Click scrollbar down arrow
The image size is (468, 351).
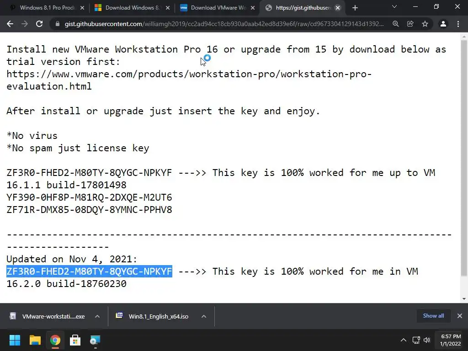point(464,299)
